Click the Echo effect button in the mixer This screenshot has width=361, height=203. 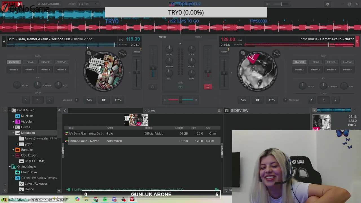click(x=180, y=87)
